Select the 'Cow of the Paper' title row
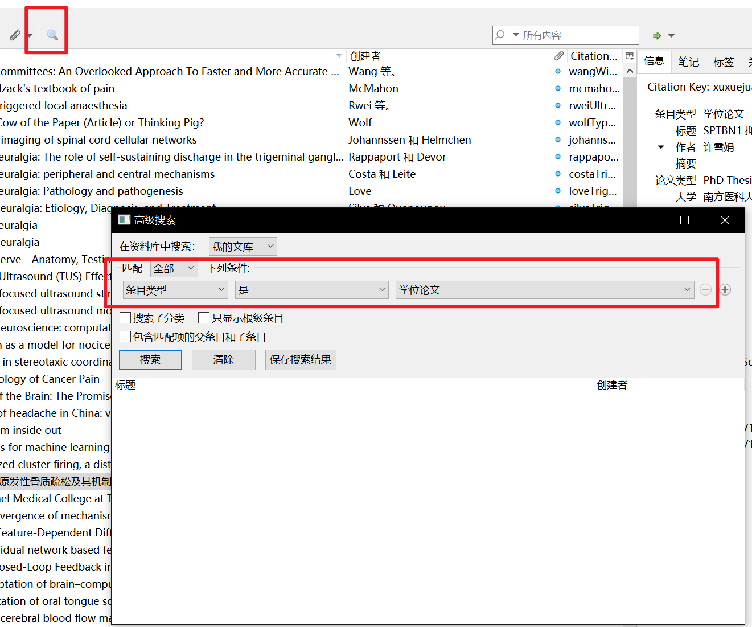 click(102, 122)
